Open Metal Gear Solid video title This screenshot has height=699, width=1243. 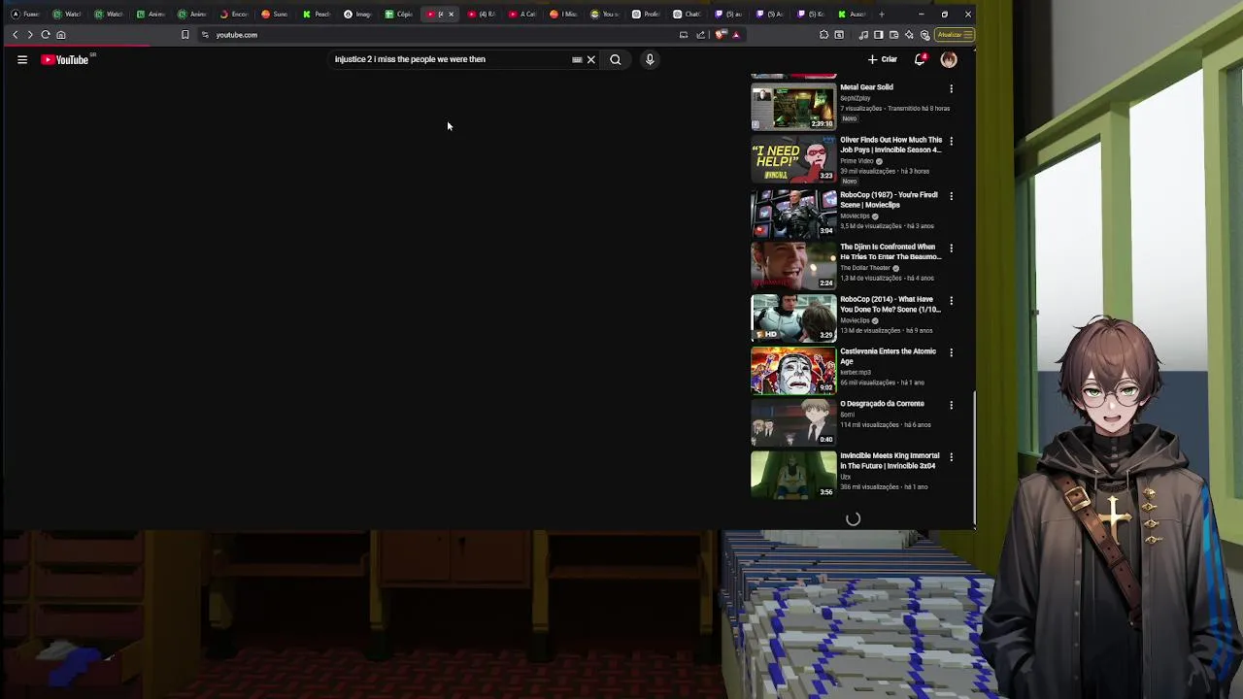click(x=866, y=87)
